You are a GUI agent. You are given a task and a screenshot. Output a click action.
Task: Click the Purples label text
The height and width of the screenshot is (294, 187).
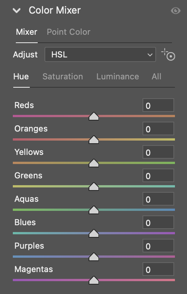tap(29, 246)
